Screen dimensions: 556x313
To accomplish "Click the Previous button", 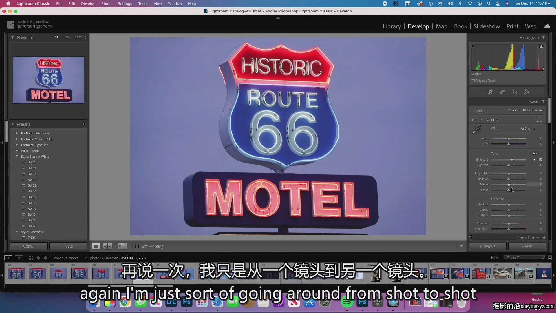I will [x=488, y=246].
